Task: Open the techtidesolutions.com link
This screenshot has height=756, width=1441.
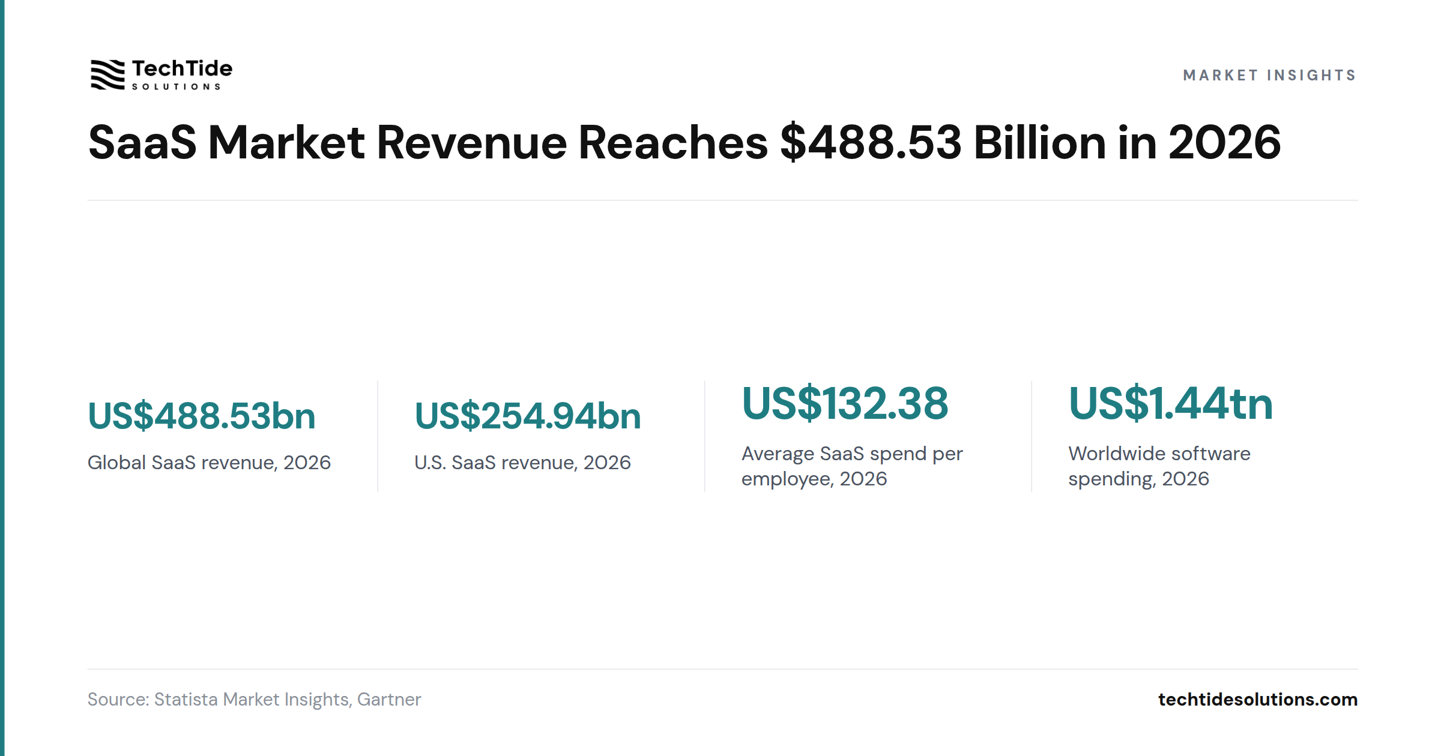Action: click(x=1258, y=700)
